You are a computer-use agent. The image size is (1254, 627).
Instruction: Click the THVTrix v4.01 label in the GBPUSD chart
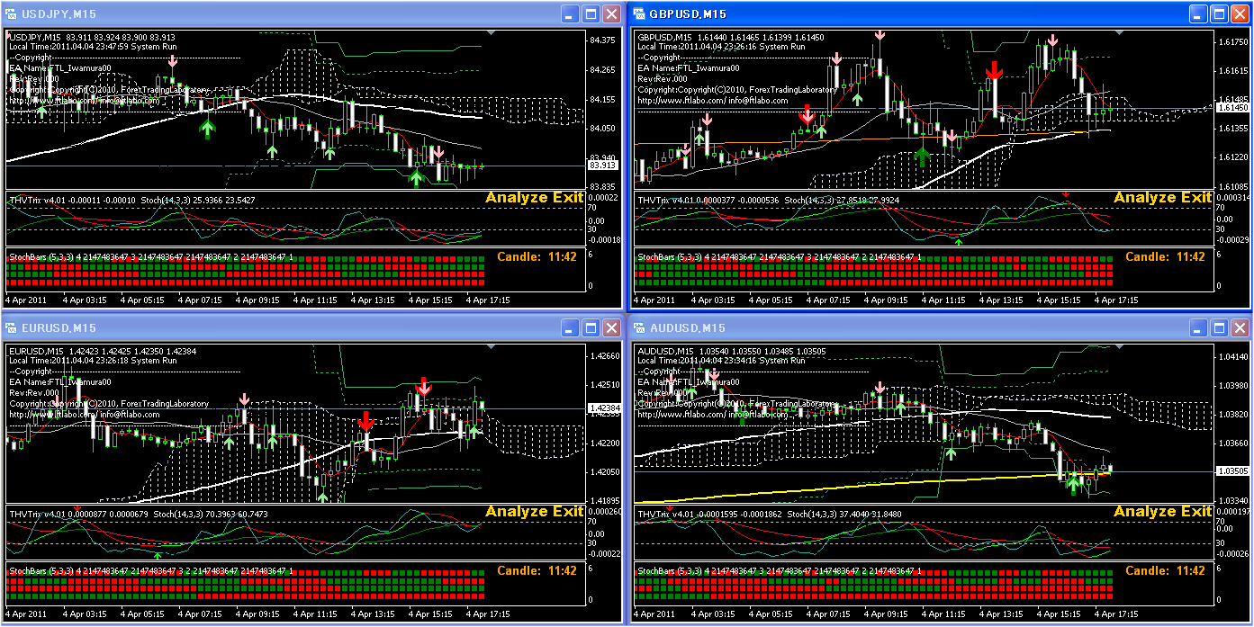[x=667, y=200]
